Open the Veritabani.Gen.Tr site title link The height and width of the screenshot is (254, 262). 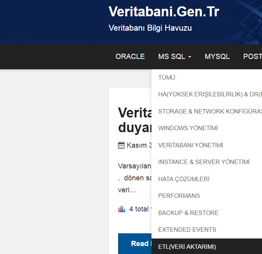click(x=164, y=12)
